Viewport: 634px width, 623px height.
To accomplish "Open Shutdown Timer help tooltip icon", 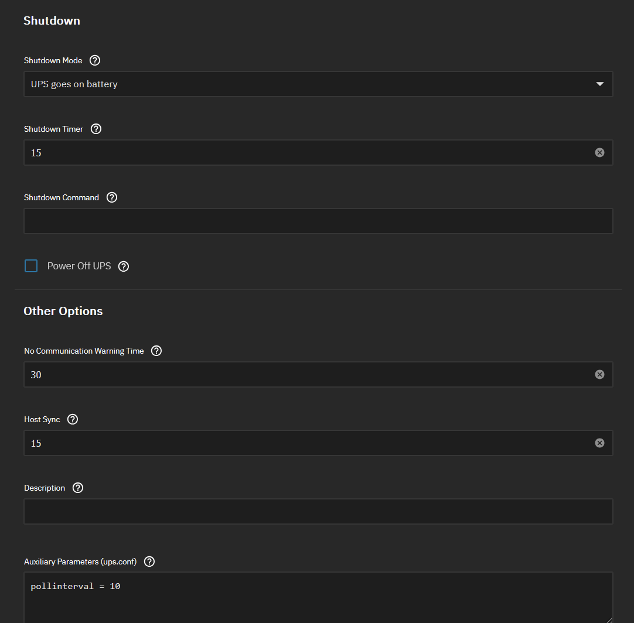I will [x=96, y=129].
